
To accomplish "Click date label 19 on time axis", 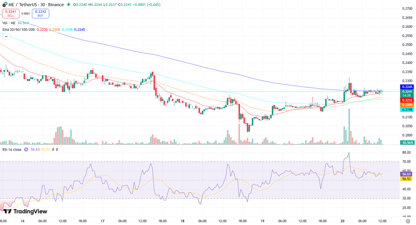I will (x=262, y=221).
